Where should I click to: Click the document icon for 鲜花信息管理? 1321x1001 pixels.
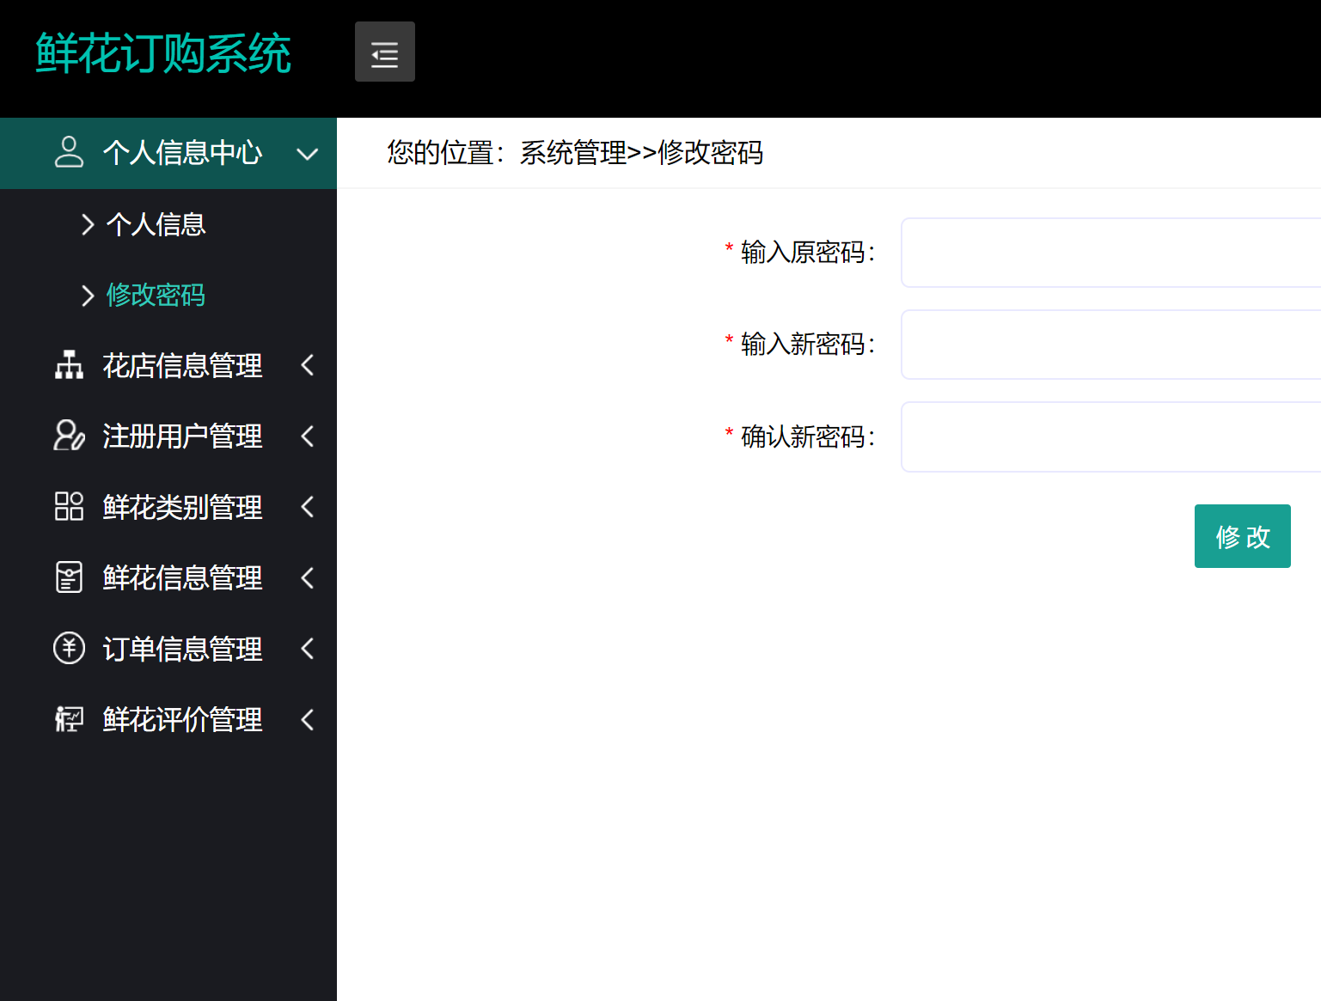point(69,577)
